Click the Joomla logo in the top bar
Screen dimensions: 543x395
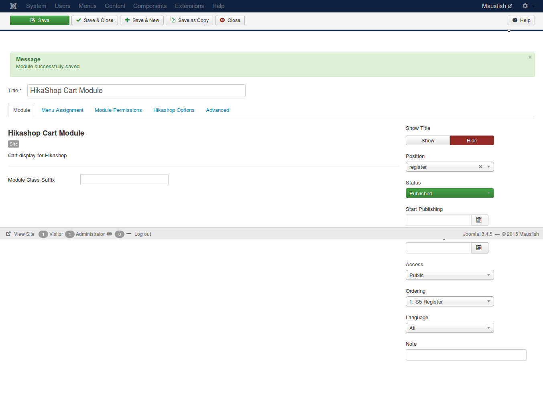[x=13, y=6]
